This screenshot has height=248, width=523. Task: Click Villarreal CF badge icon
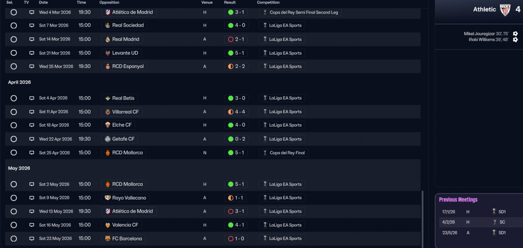(107, 112)
